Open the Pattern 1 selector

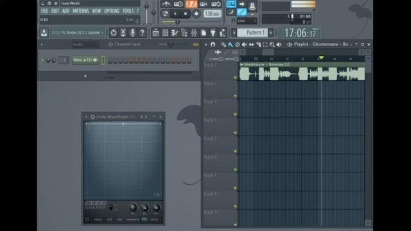[x=252, y=33]
